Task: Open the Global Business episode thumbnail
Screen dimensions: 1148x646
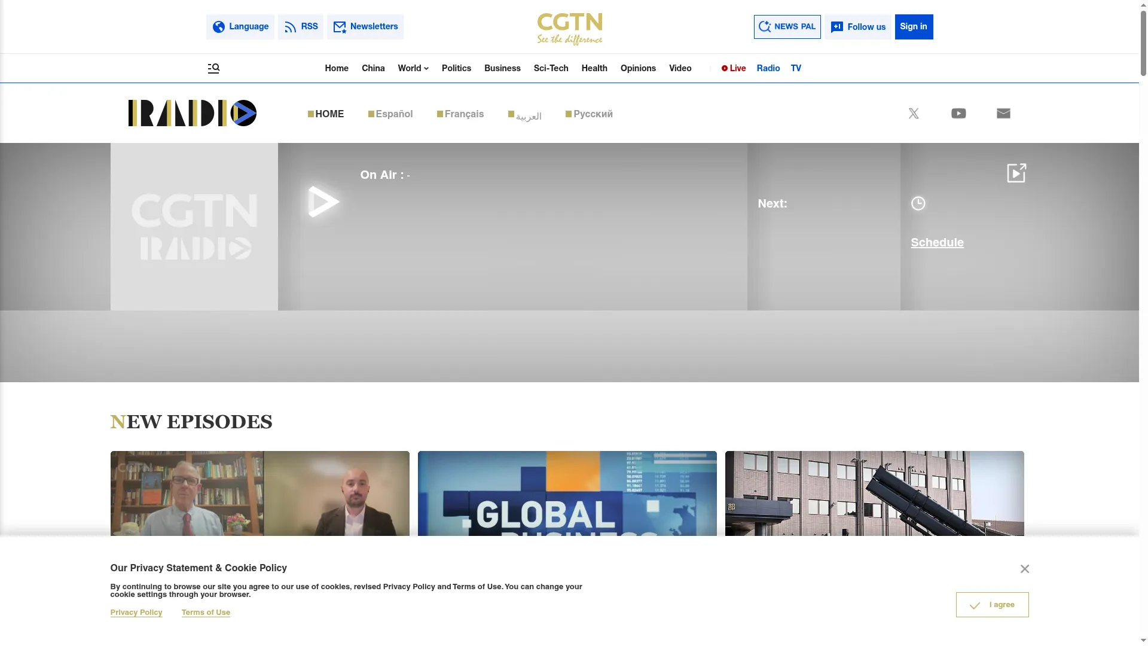Action: (x=567, y=493)
